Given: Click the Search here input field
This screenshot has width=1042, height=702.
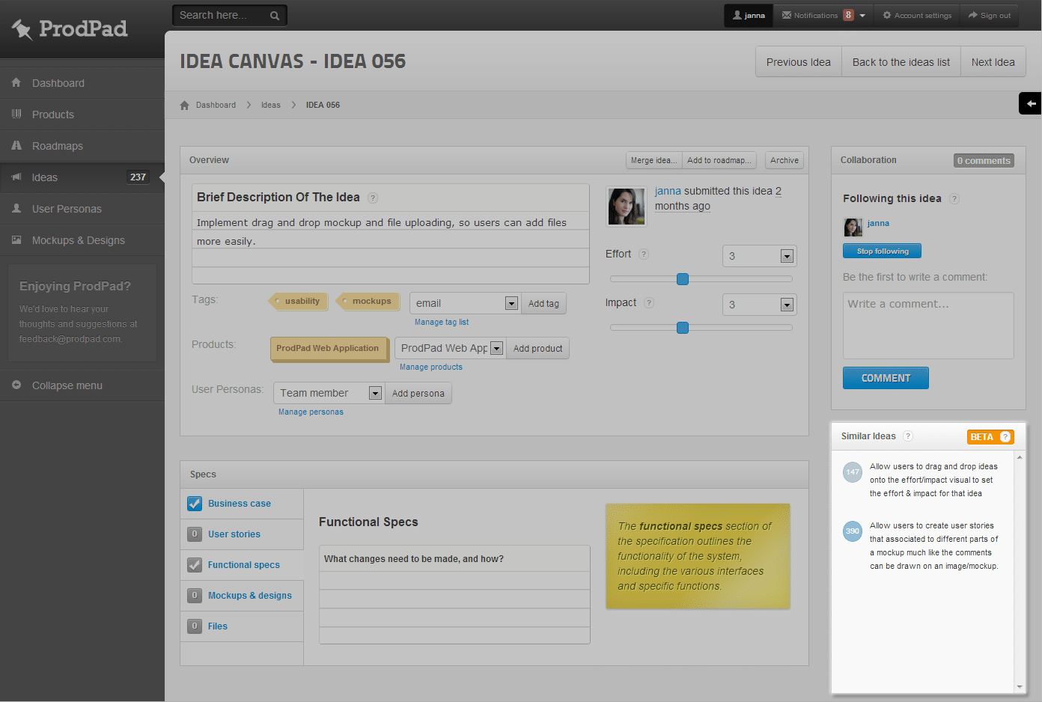Looking at the screenshot, I should [221, 15].
